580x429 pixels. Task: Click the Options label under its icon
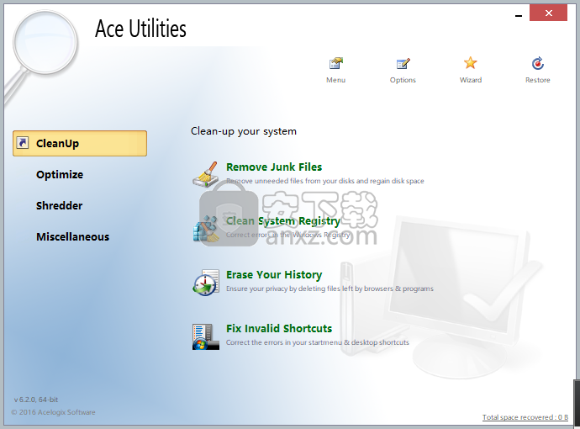click(403, 80)
